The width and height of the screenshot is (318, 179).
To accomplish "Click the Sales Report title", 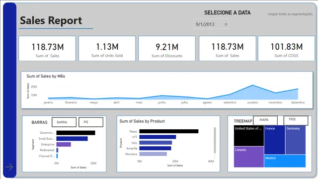I will [x=51, y=20].
